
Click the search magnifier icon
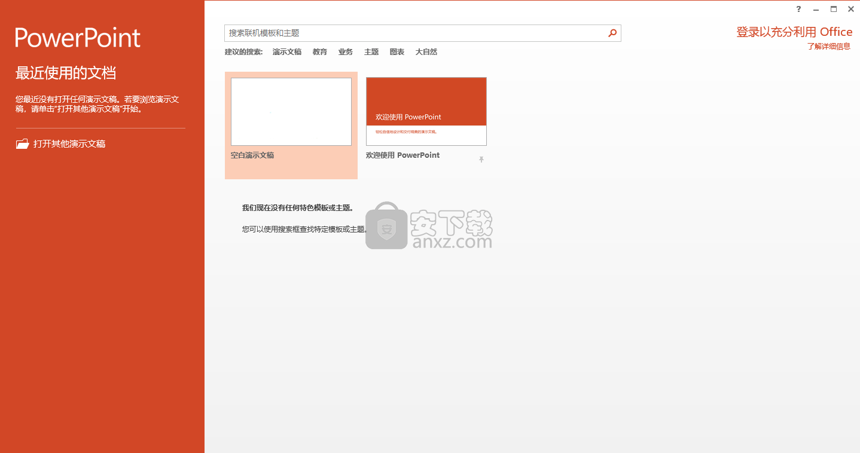(612, 33)
